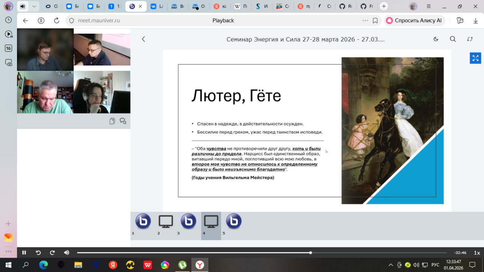This screenshot has width=484, height=272.
Task: Swap presentation and video layout
Action: tap(470, 39)
